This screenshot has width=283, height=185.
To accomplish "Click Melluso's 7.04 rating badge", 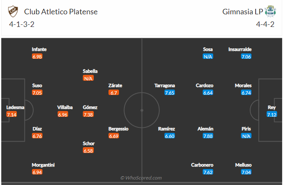I will tap(246, 172).
